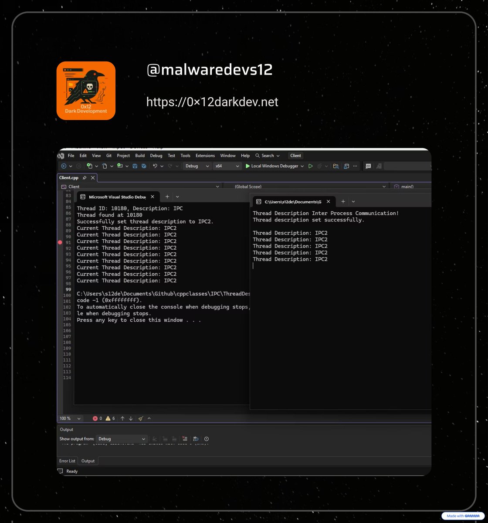The image size is (488, 523).
Task: Click the code cleanup broom icon
Action: [141, 418]
